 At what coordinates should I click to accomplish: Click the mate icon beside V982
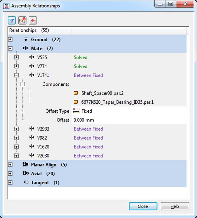click(32, 138)
